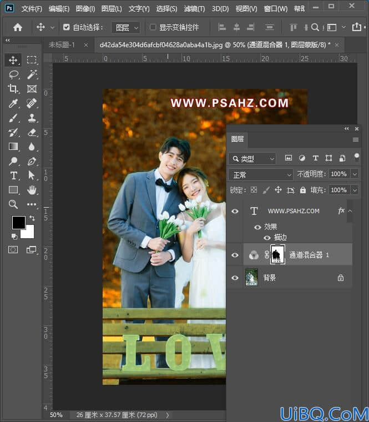The height and width of the screenshot is (422, 369).
Task: Open the 滤镜(T) menu
Action: coord(194,9)
